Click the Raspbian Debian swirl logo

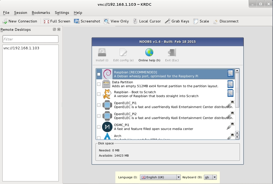[107, 74]
